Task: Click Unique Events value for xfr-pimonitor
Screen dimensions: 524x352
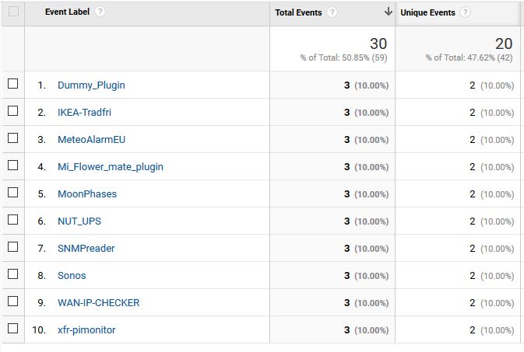Action: (x=472, y=330)
